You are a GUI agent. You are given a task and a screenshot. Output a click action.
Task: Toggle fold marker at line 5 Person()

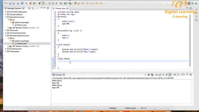tap(57, 17)
